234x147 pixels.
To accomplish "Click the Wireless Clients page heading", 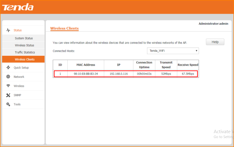I will 64,29.
